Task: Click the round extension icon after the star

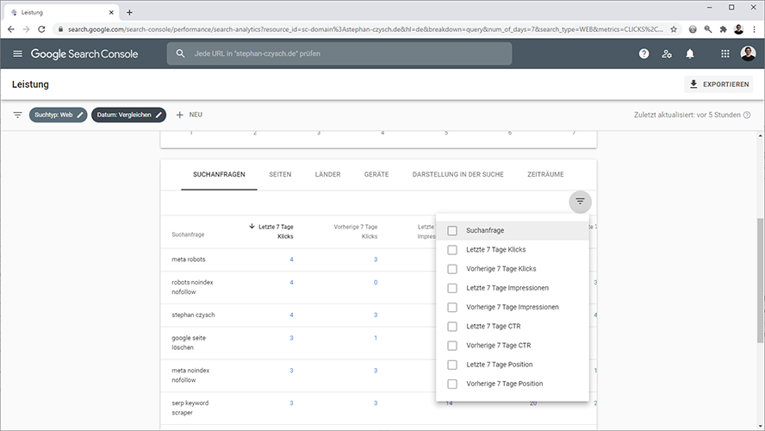Action: tap(693, 29)
